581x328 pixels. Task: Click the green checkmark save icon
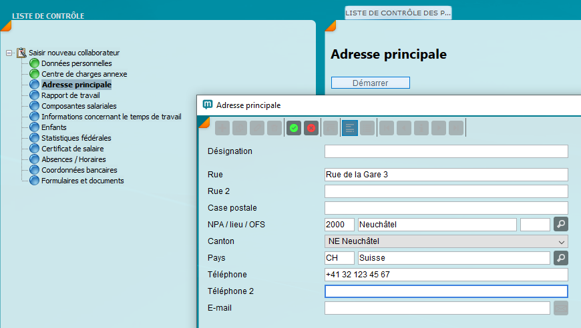coord(294,128)
